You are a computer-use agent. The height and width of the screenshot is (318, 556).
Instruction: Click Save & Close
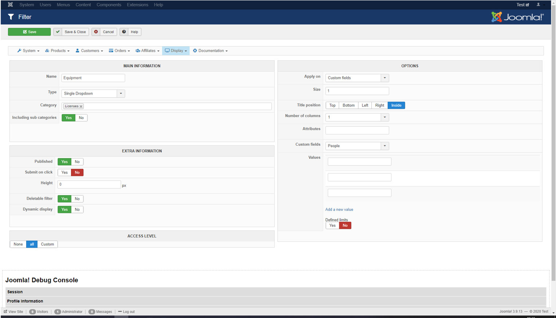point(71,32)
